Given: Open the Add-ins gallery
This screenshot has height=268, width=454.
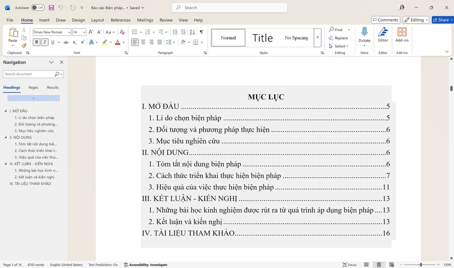Looking at the screenshot, I should click(x=402, y=34).
